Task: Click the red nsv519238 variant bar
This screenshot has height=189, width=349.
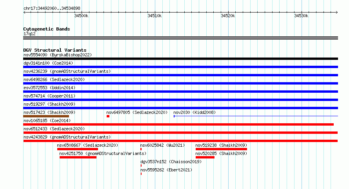Action: coord(221,149)
